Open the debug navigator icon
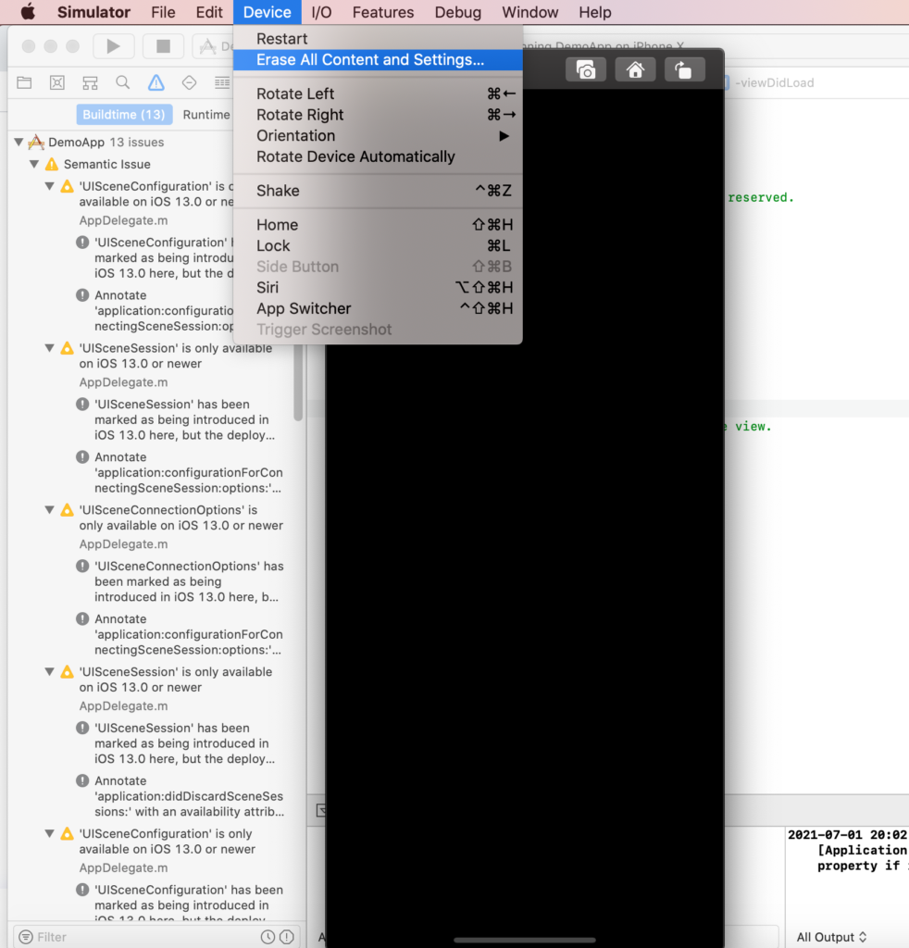The height and width of the screenshot is (948, 909). click(x=222, y=82)
